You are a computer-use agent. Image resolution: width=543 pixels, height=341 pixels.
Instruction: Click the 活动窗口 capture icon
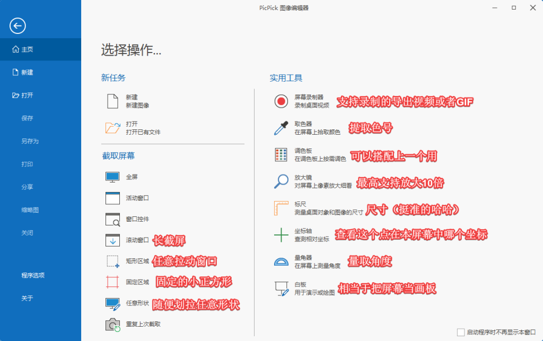(x=112, y=198)
